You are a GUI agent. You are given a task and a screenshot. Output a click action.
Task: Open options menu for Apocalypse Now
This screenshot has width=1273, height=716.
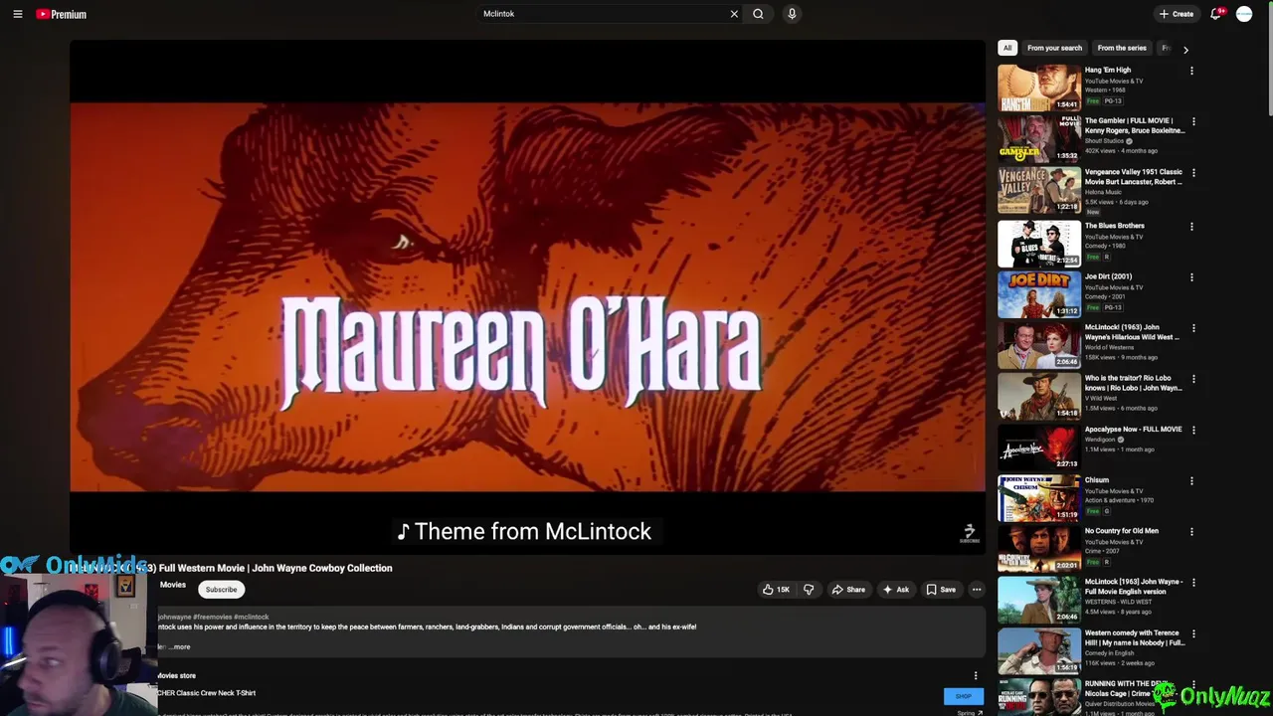click(x=1193, y=430)
